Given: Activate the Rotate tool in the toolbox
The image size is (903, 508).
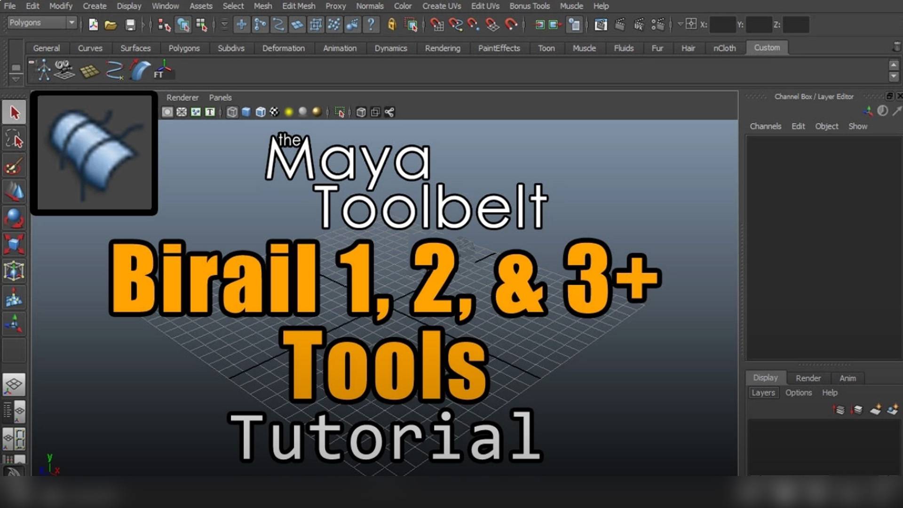Looking at the screenshot, I should [14, 218].
